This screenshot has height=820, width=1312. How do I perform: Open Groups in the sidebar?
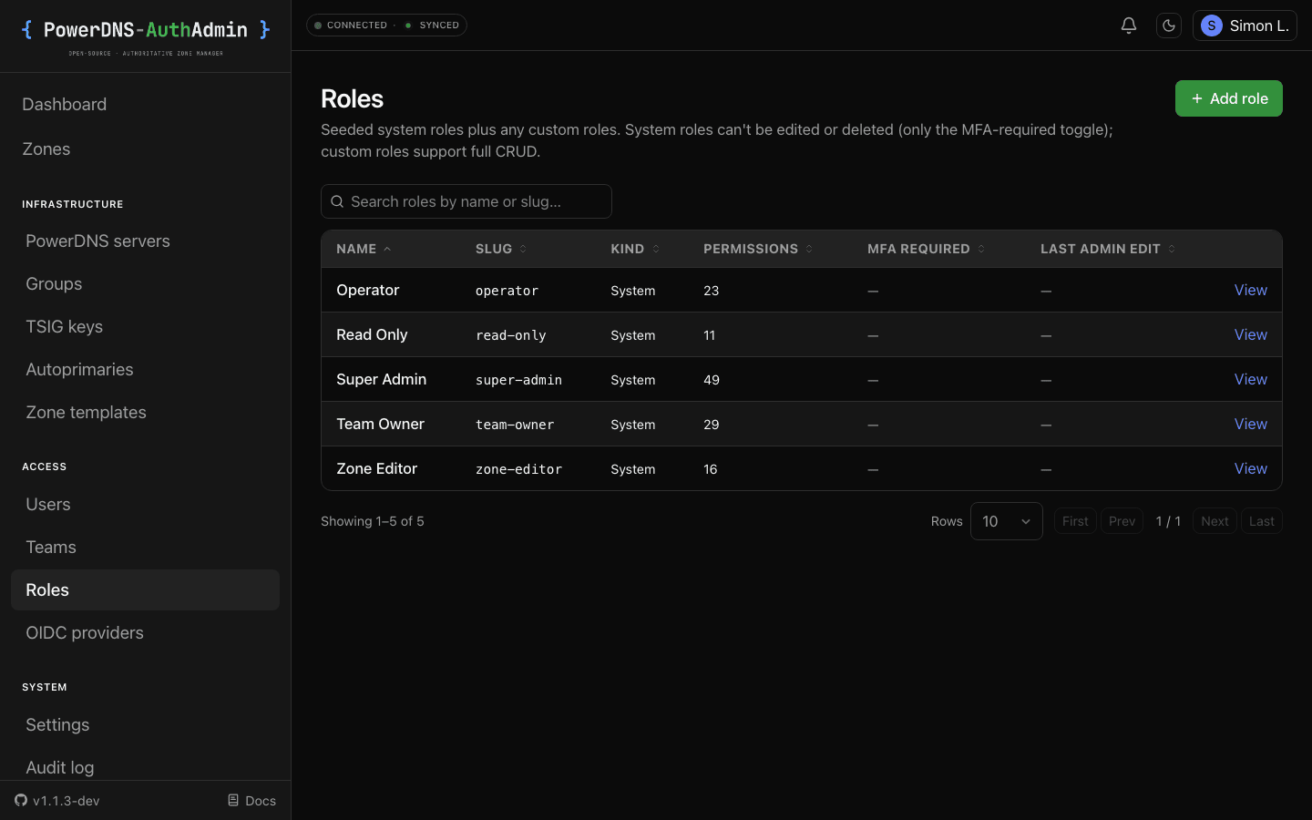tap(146, 283)
